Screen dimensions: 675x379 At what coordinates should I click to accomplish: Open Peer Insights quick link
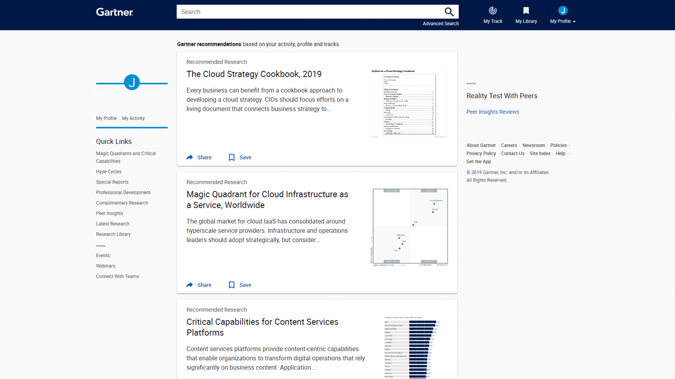tap(109, 213)
